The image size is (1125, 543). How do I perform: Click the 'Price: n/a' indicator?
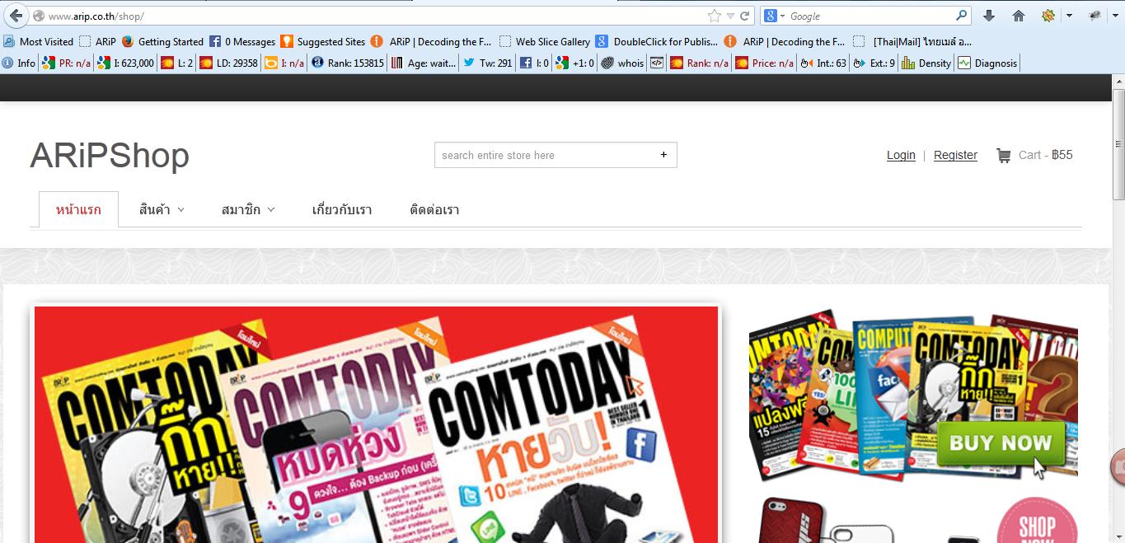pyautogui.click(x=765, y=63)
